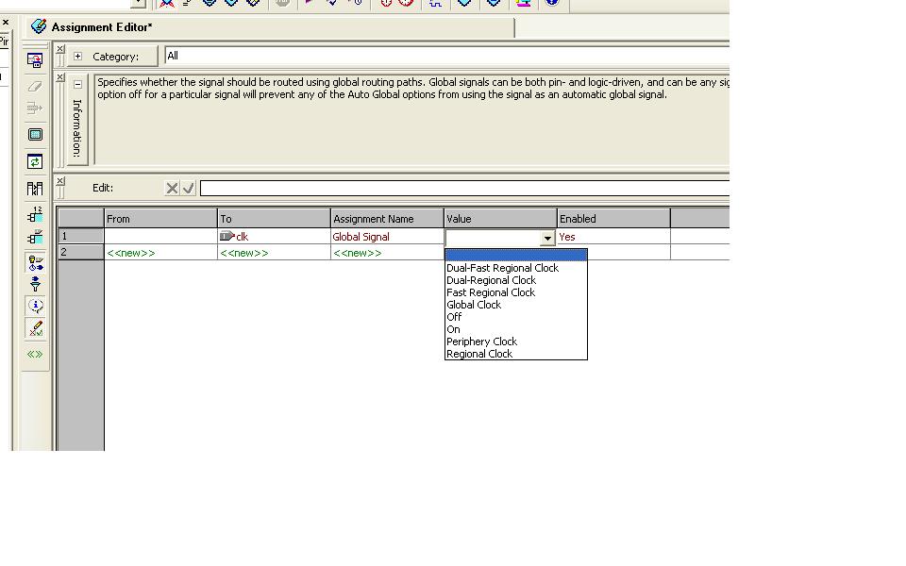Click the Edit text input field

(462, 188)
